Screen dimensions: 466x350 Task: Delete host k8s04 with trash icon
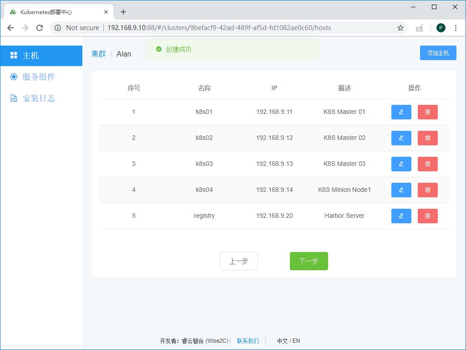428,190
